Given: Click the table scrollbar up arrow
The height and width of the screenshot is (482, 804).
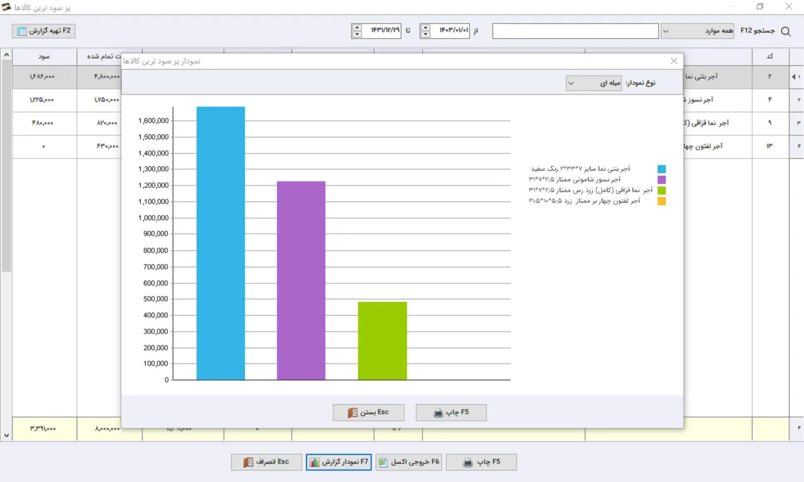Looking at the screenshot, I should click(6, 56).
